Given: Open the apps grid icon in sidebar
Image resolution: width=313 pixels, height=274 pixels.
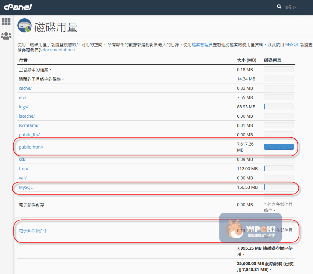Looking at the screenshot, I should click(6, 21).
